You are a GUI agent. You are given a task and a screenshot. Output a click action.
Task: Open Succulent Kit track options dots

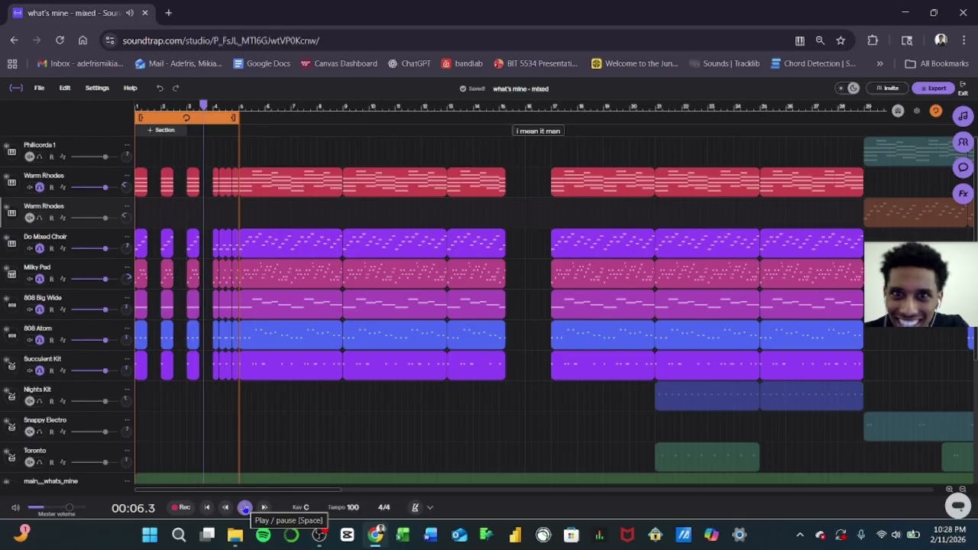click(x=127, y=359)
